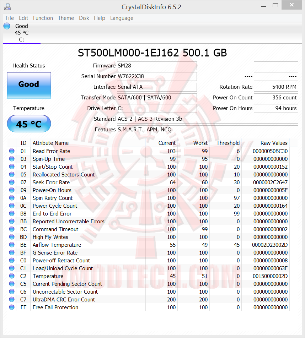The width and height of the screenshot is (305, 338).
Task: Click status orb of Command Timeout row
Action: [12, 229]
